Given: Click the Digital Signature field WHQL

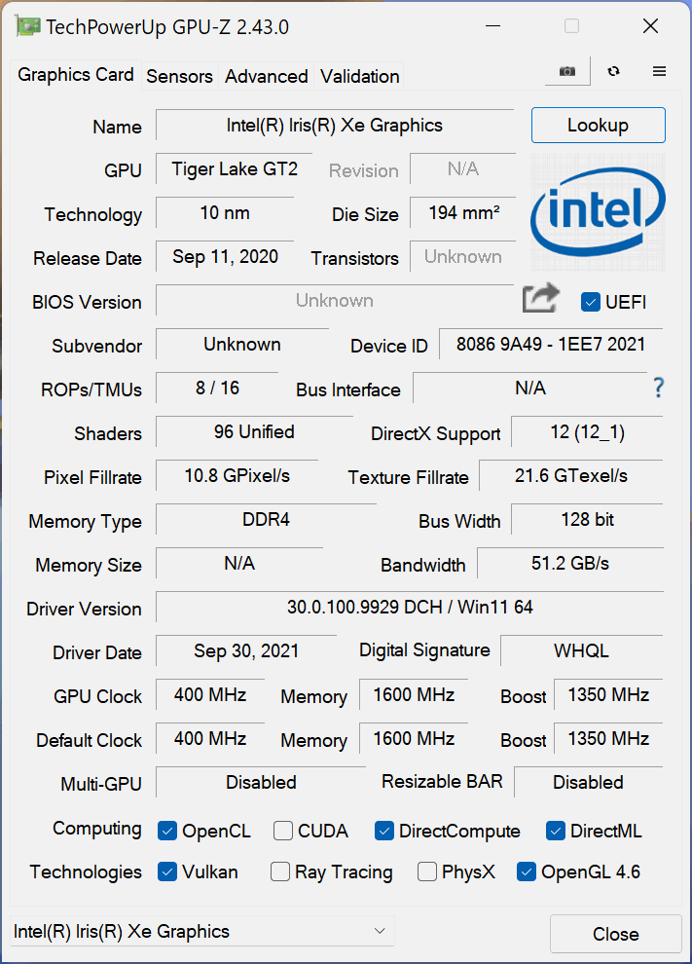Looking at the screenshot, I should click(x=581, y=650).
